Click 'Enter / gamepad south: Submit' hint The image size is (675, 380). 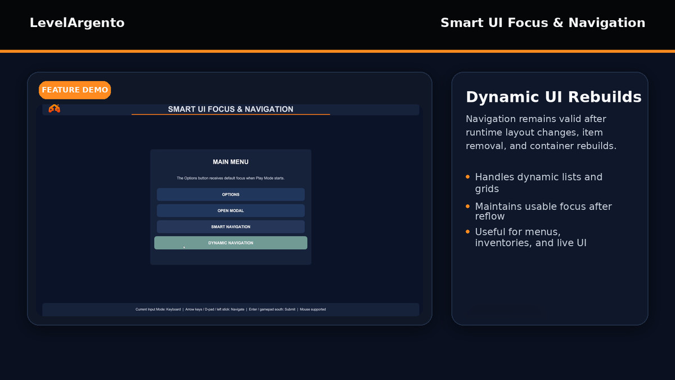click(x=272, y=310)
